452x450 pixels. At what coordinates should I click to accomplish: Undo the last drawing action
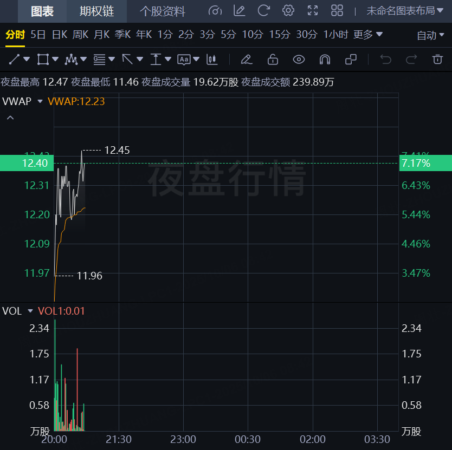(385, 60)
